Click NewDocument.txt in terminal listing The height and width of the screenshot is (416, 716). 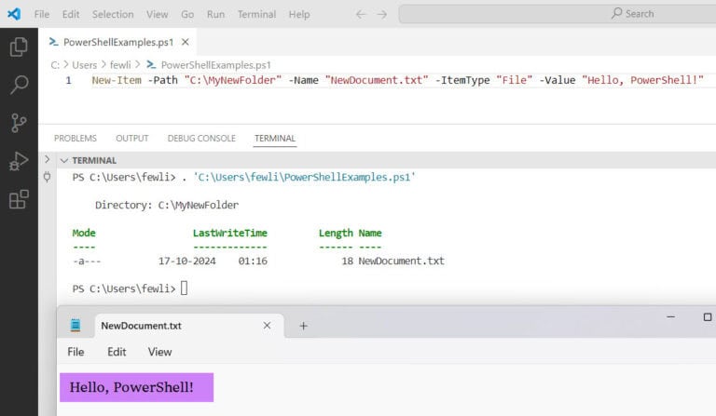401,262
